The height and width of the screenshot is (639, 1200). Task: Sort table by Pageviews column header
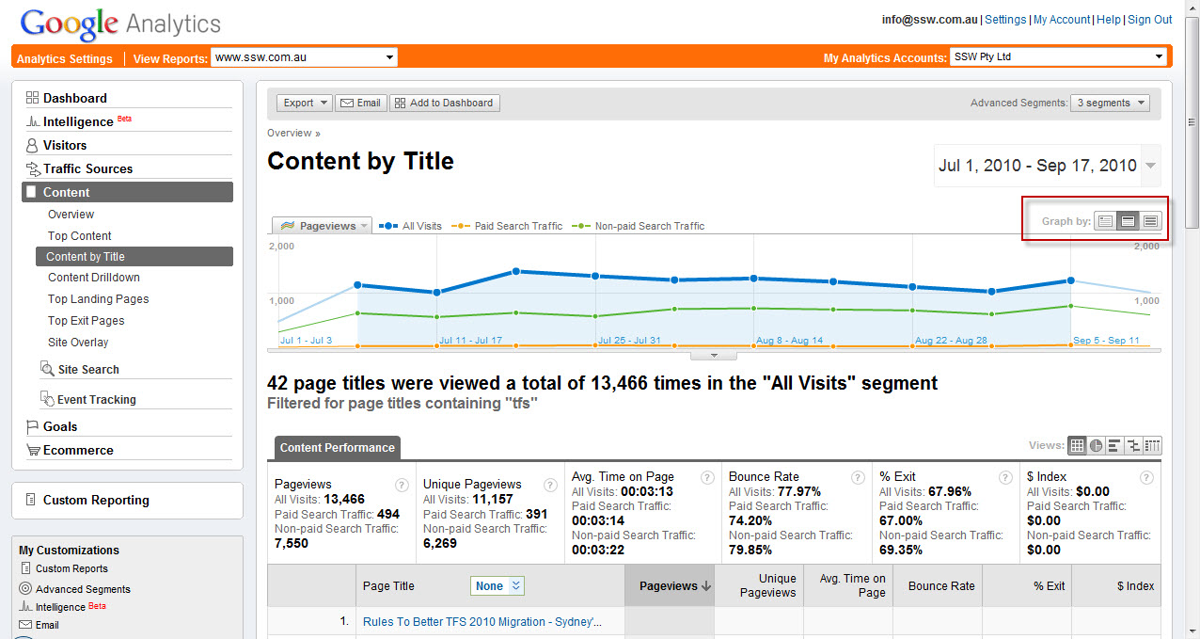[x=669, y=585]
